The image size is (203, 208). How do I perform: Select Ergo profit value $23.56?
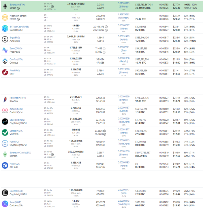click(176, 38)
